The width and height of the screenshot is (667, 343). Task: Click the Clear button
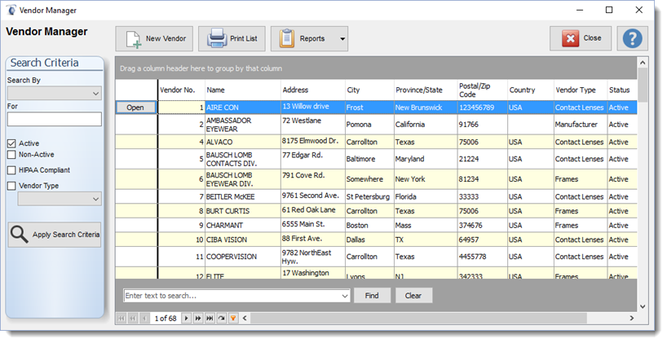[413, 296]
